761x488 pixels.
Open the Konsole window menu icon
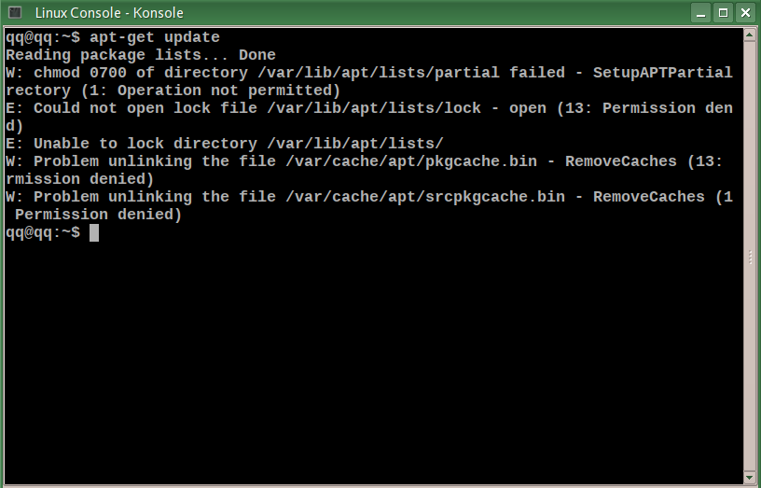click(15, 12)
